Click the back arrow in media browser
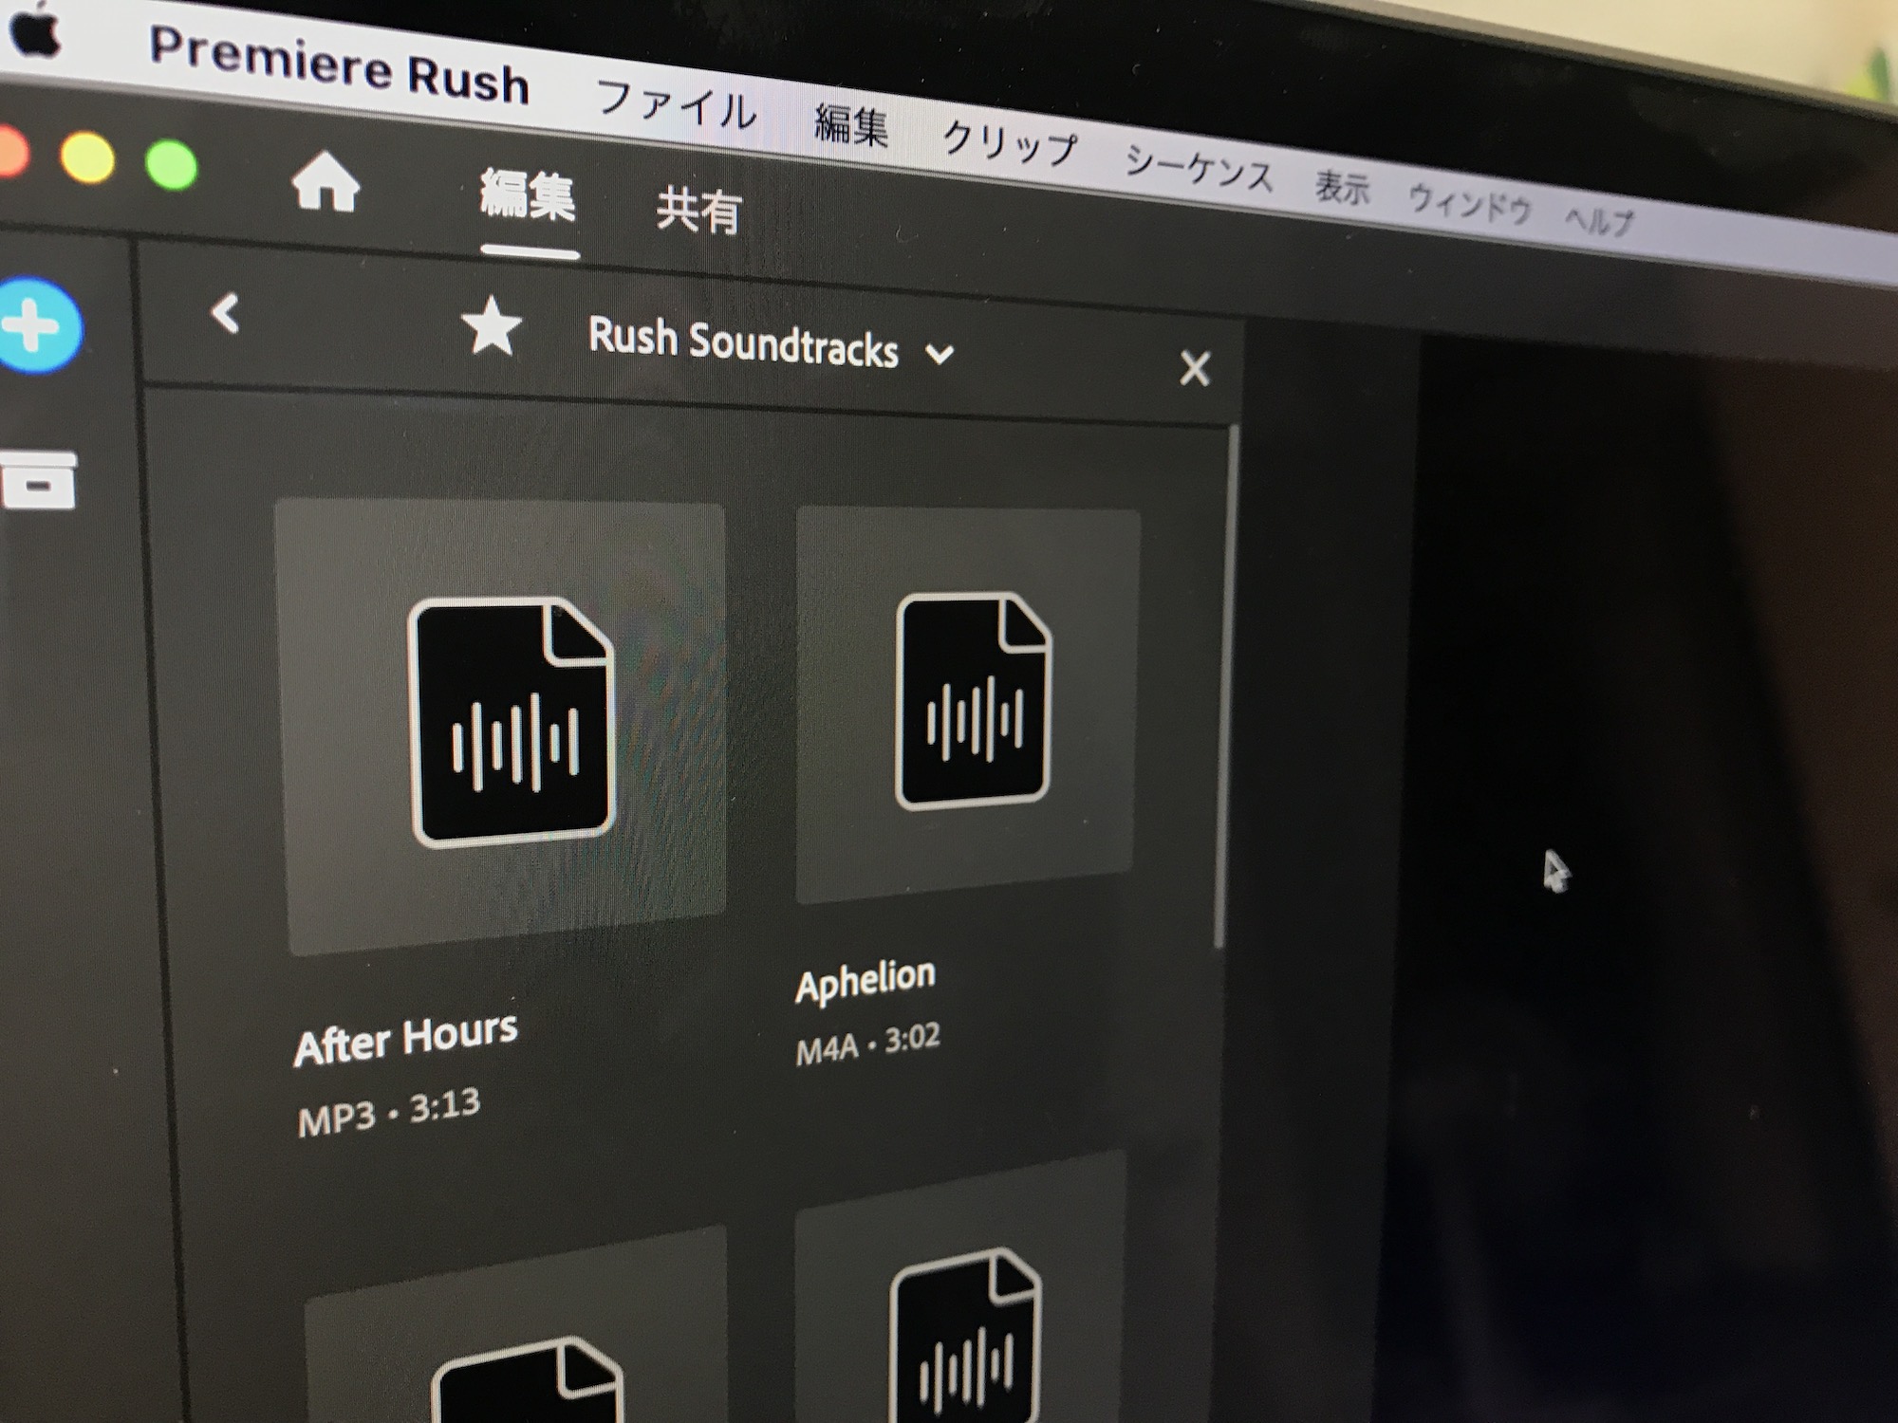 click(226, 313)
